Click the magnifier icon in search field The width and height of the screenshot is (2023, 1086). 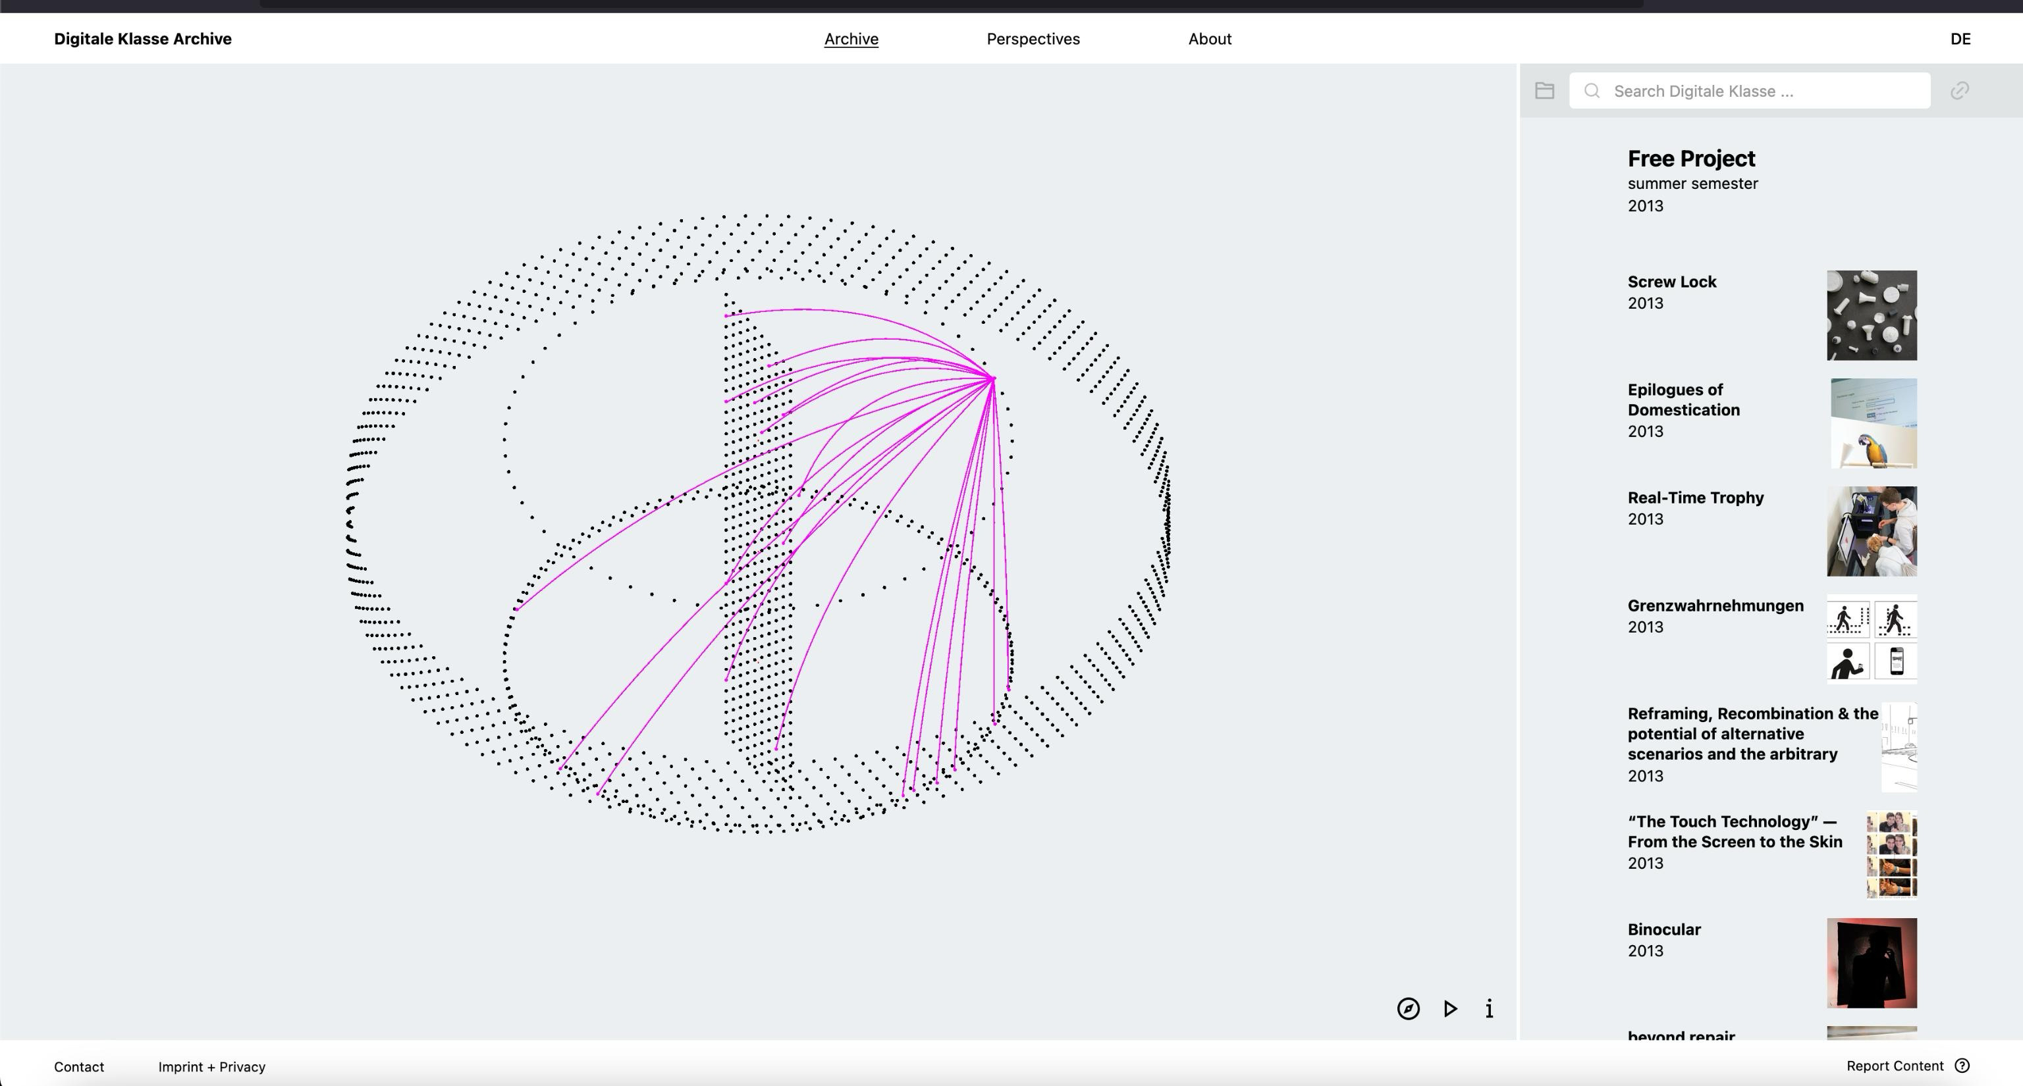(x=1592, y=91)
